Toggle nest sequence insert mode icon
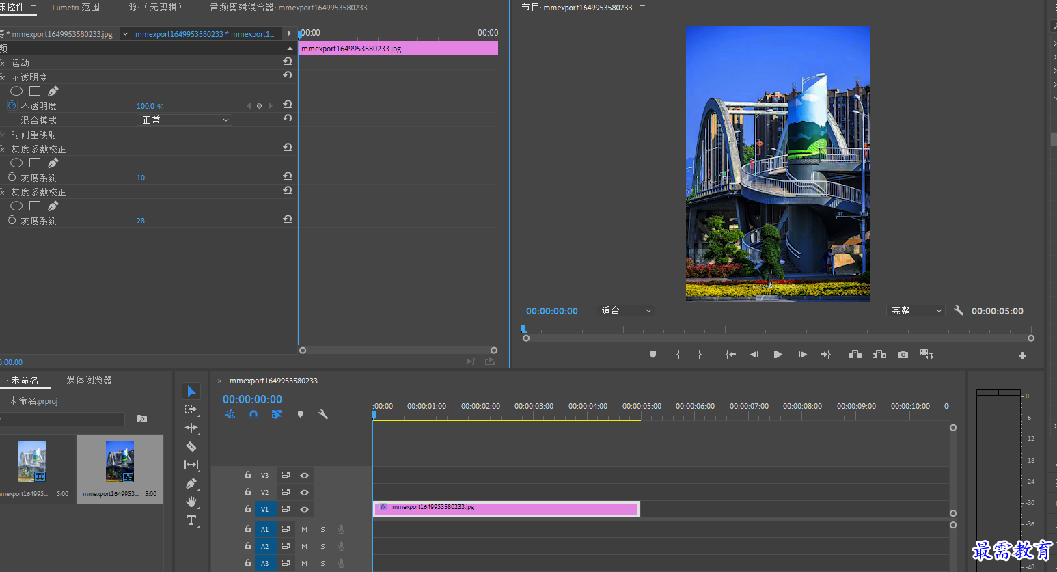This screenshot has width=1057, height=572. click(x=230, y=414)
